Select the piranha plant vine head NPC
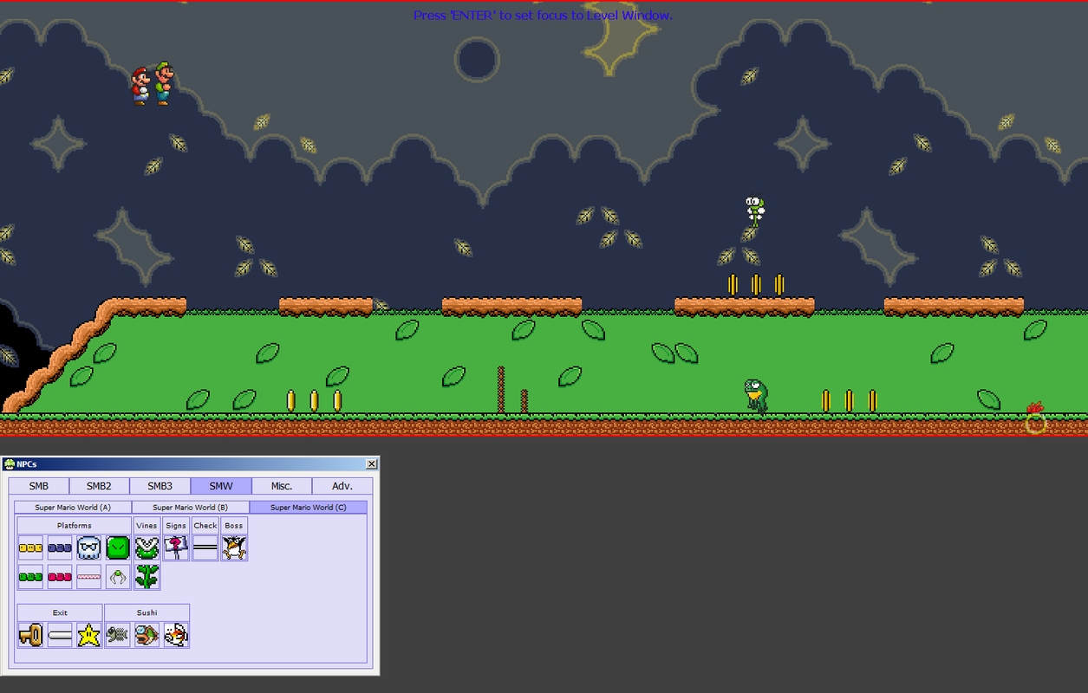The width and height of the screenshot is (1088, 693). click(147, 547)
